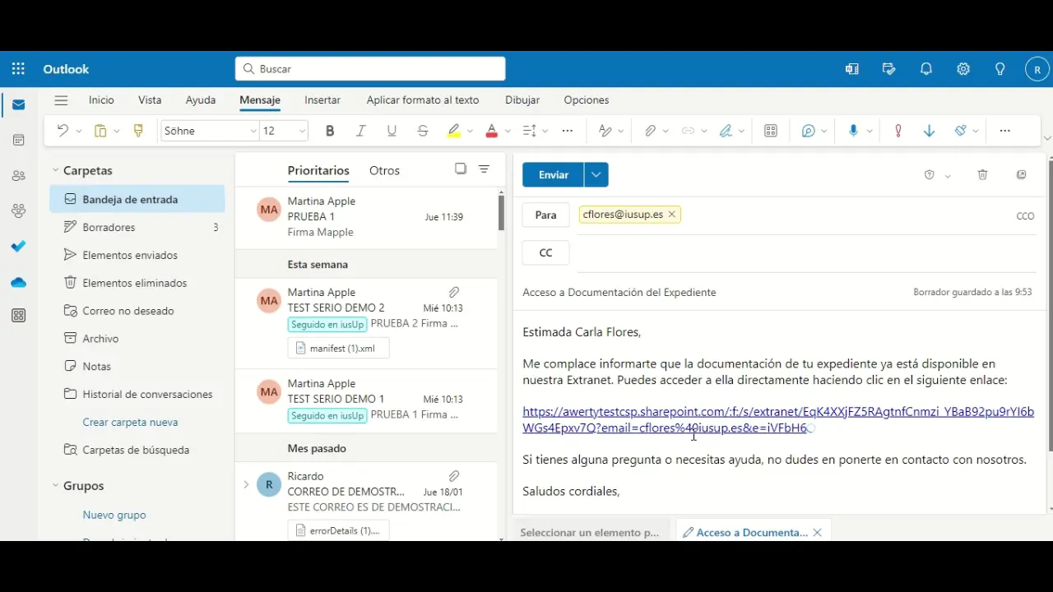The width and height of the screenshot is (1053, 592).
Task: Click the Crear carpeta nueva link
Action: coord(130,422)
